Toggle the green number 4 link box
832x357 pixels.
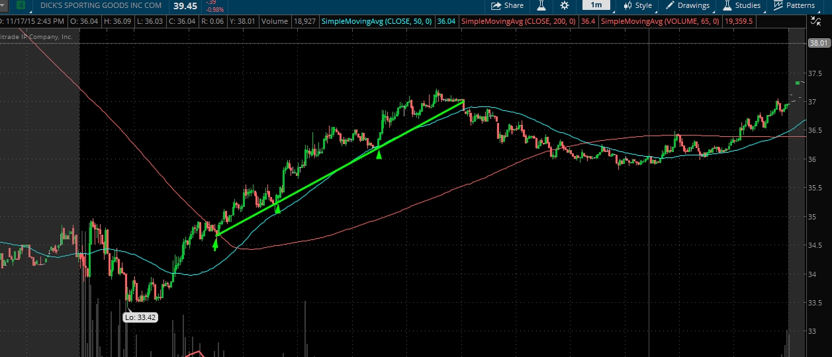click(x=21, y=5)
